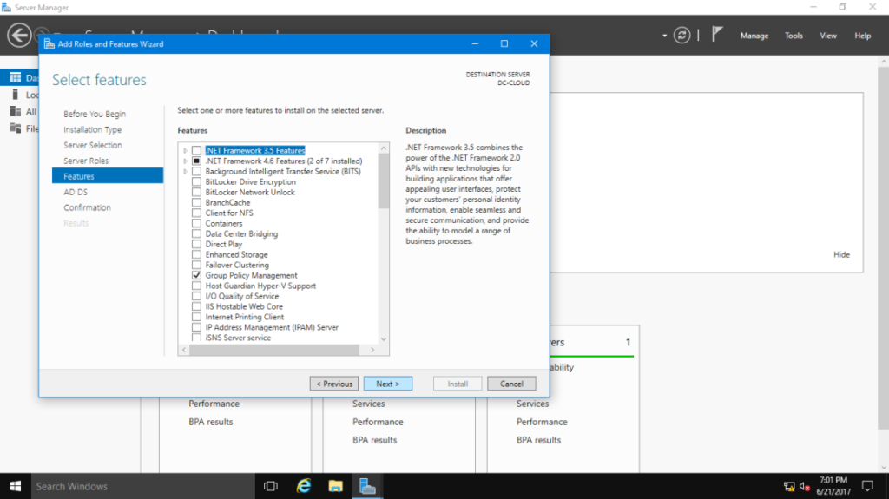Enable Data Center Bridging checkbox
The image size is (889, 499).
click(197, 233)
